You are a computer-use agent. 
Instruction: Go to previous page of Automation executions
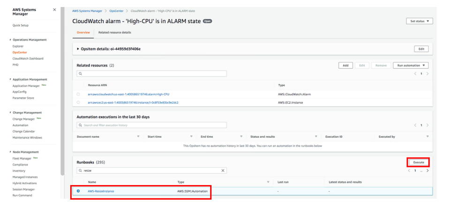pyautogui.click(x=415, y=125)
